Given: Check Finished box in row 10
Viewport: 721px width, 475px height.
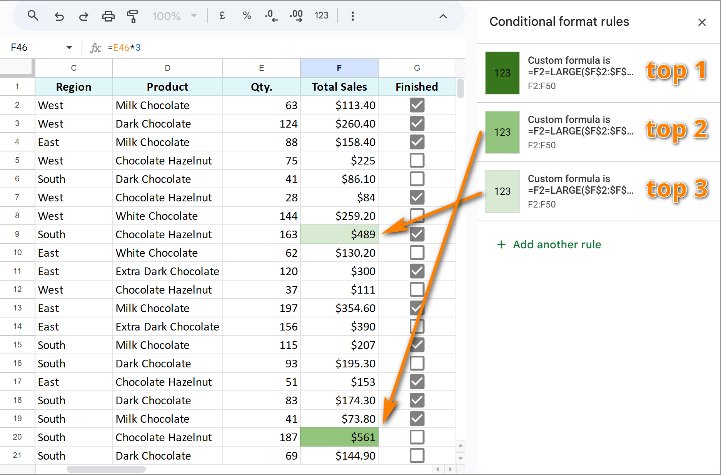Looking at the screenshot, I should click(x=417, y=252).
